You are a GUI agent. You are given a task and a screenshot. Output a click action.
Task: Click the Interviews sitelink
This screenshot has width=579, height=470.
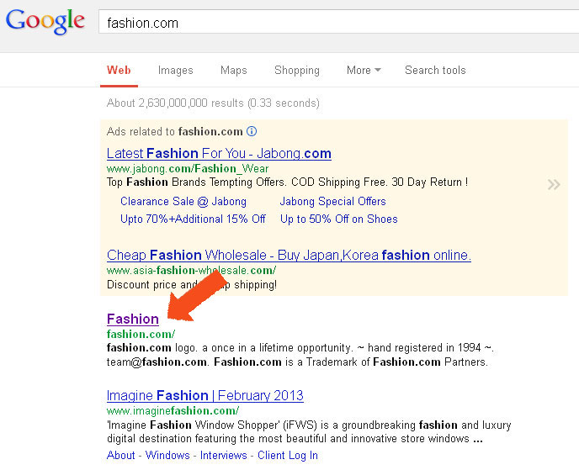223,456
